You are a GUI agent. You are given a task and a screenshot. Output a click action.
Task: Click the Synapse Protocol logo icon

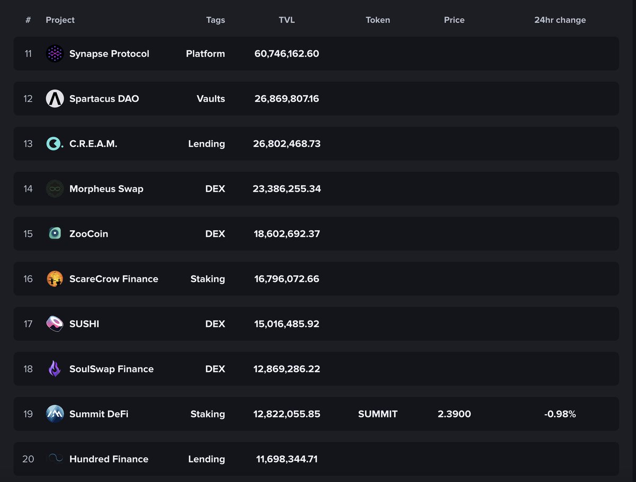coord(55,53)
